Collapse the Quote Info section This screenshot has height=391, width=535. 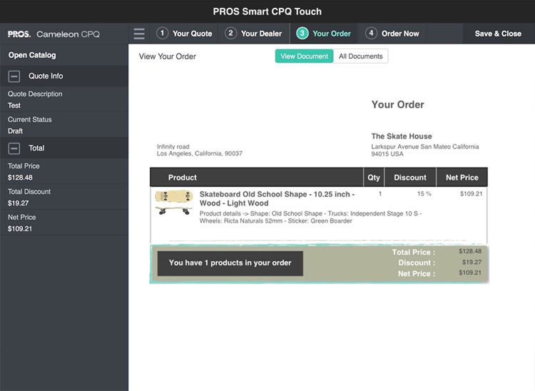click(x=14, y=76)
